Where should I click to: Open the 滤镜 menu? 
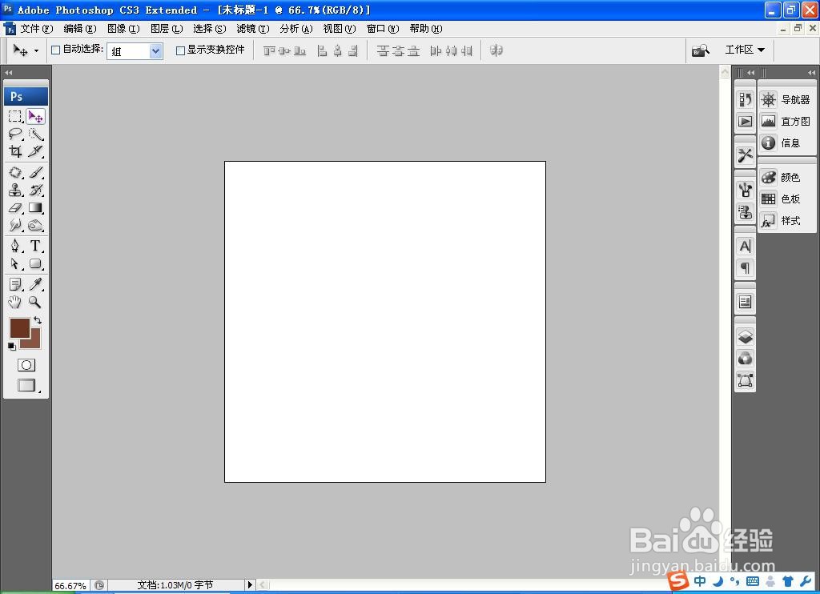253,29
